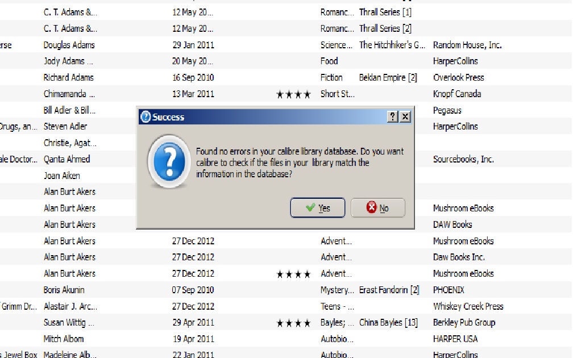Click the 16 Sep 2010 date cell

pyautogui.click(x=193, y=77)
